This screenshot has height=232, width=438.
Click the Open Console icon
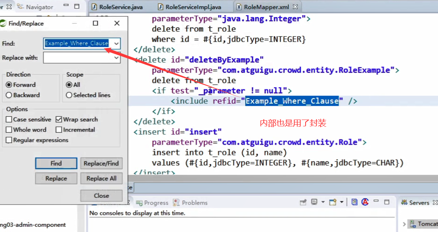(333, 202)
